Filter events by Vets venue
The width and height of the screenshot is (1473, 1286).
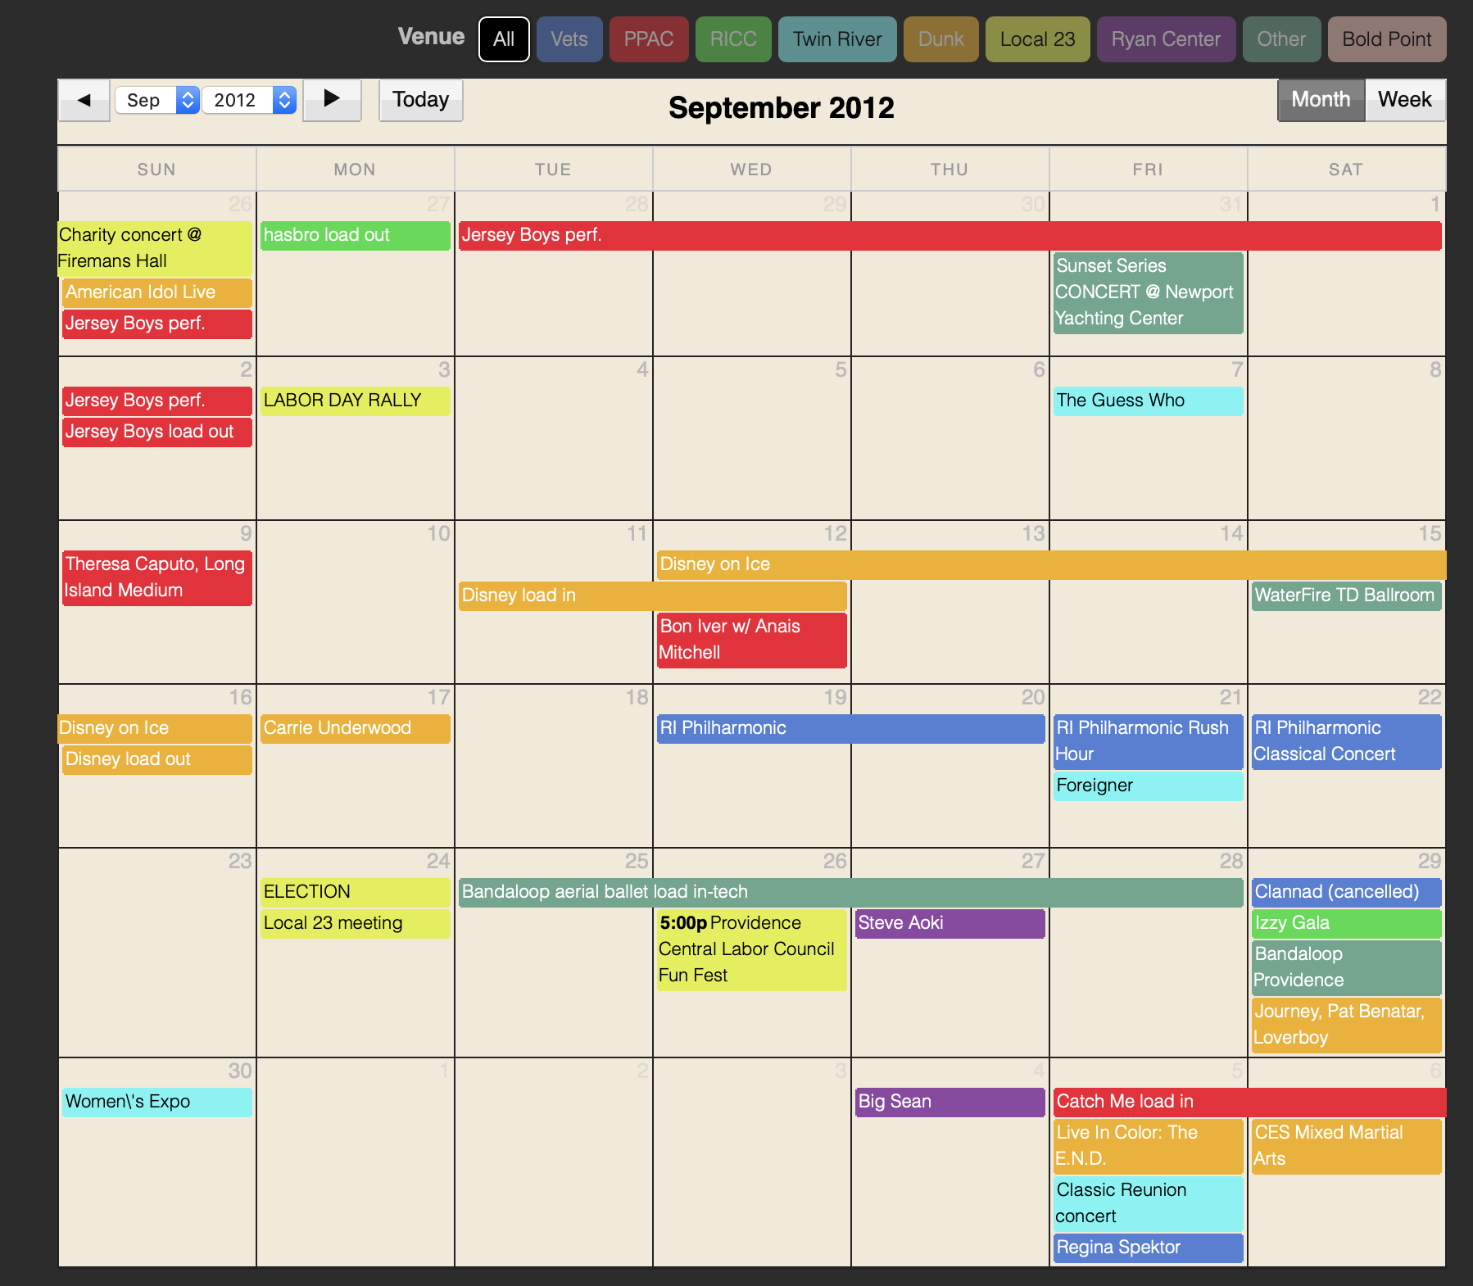[569, 39]
